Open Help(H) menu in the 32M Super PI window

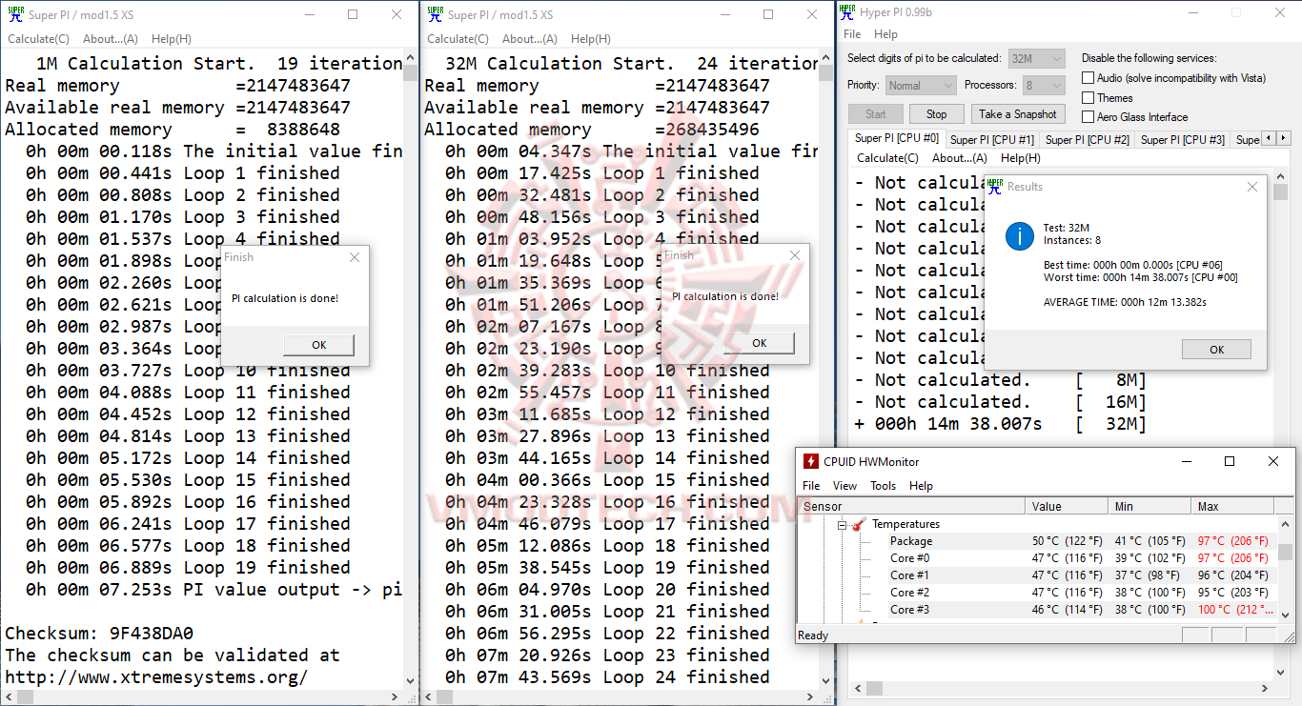[591, 39]
